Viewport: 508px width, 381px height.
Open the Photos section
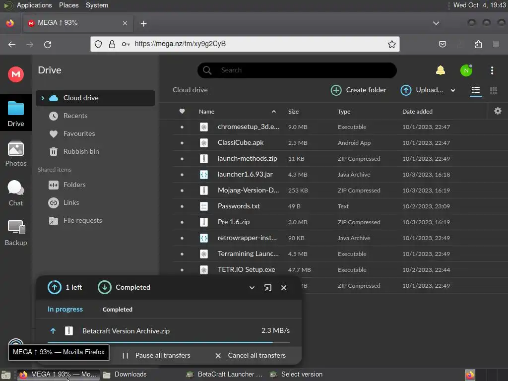pyautogui.click(x=15, y=154)
